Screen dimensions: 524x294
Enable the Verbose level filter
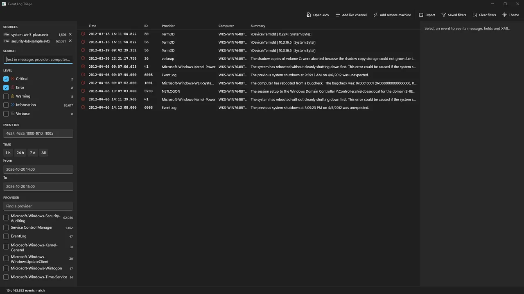(x=6, y=114)
